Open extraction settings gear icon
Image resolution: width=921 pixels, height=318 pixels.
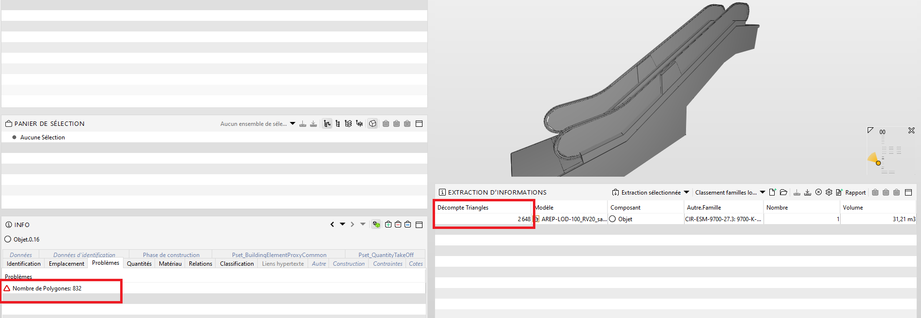pyautogui.click(x=829, y=192)
